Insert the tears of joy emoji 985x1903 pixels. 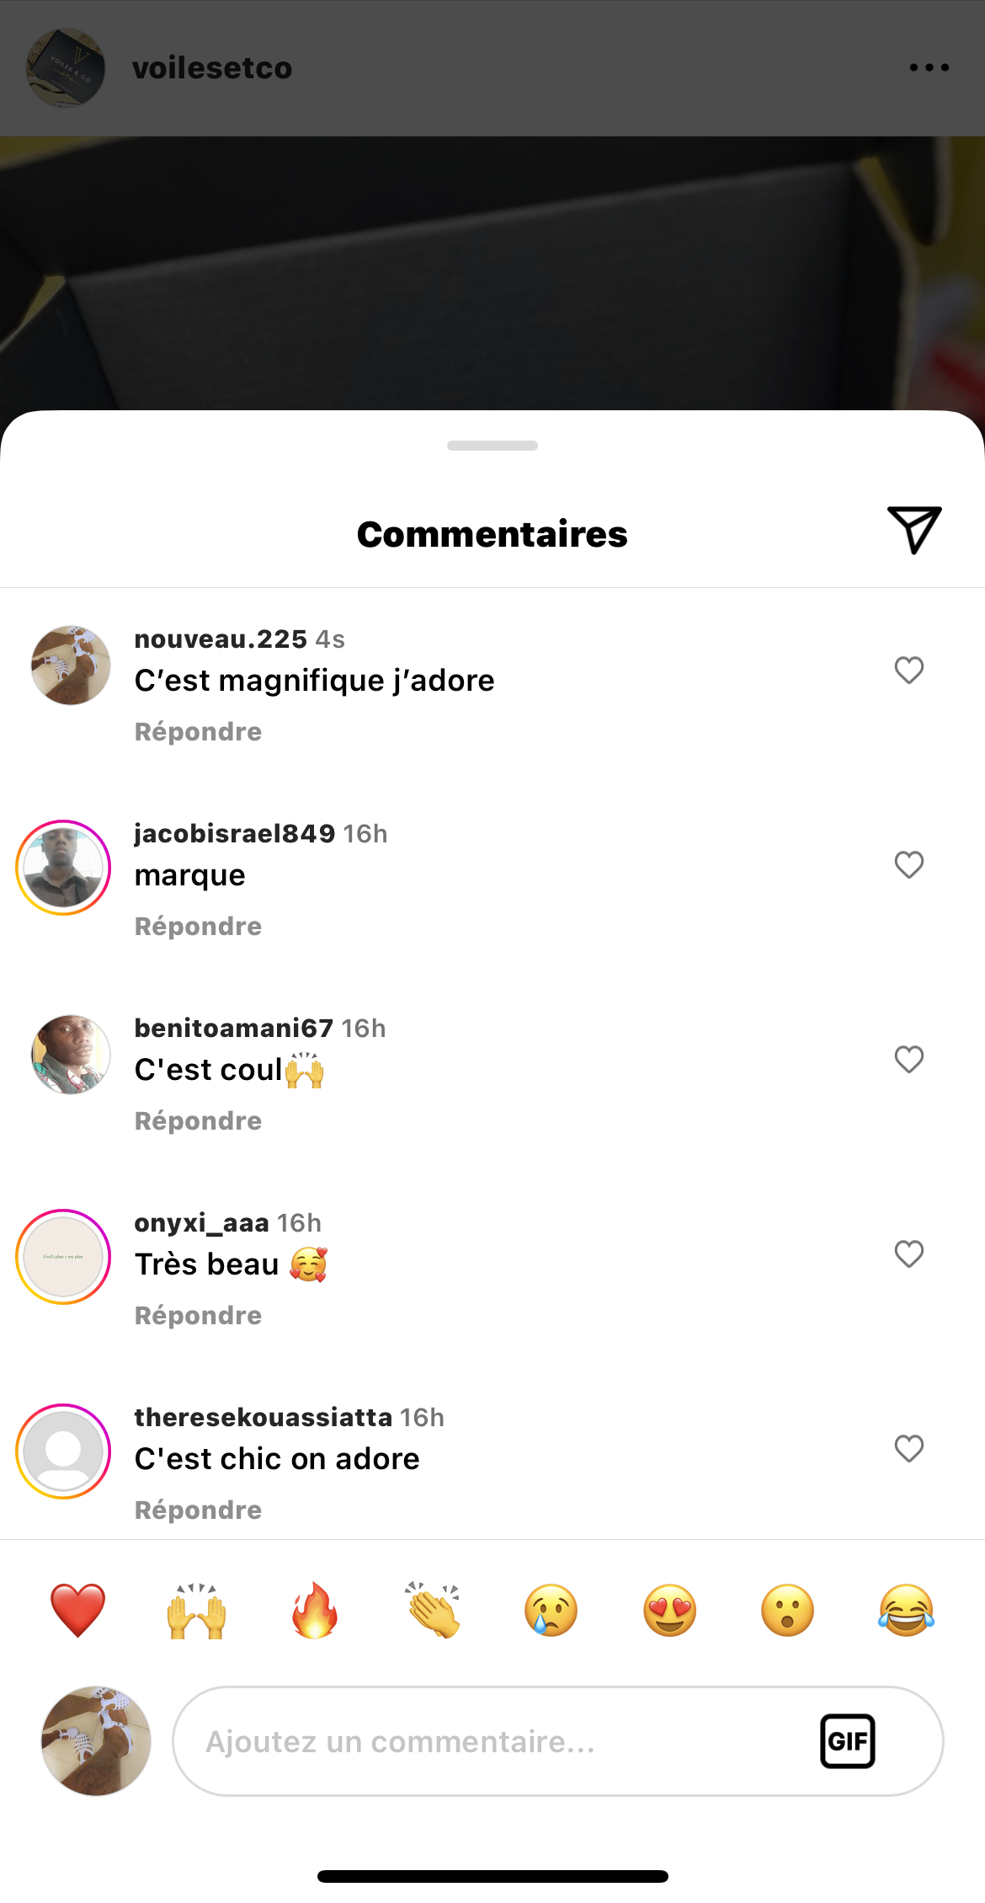(906, 1610)
